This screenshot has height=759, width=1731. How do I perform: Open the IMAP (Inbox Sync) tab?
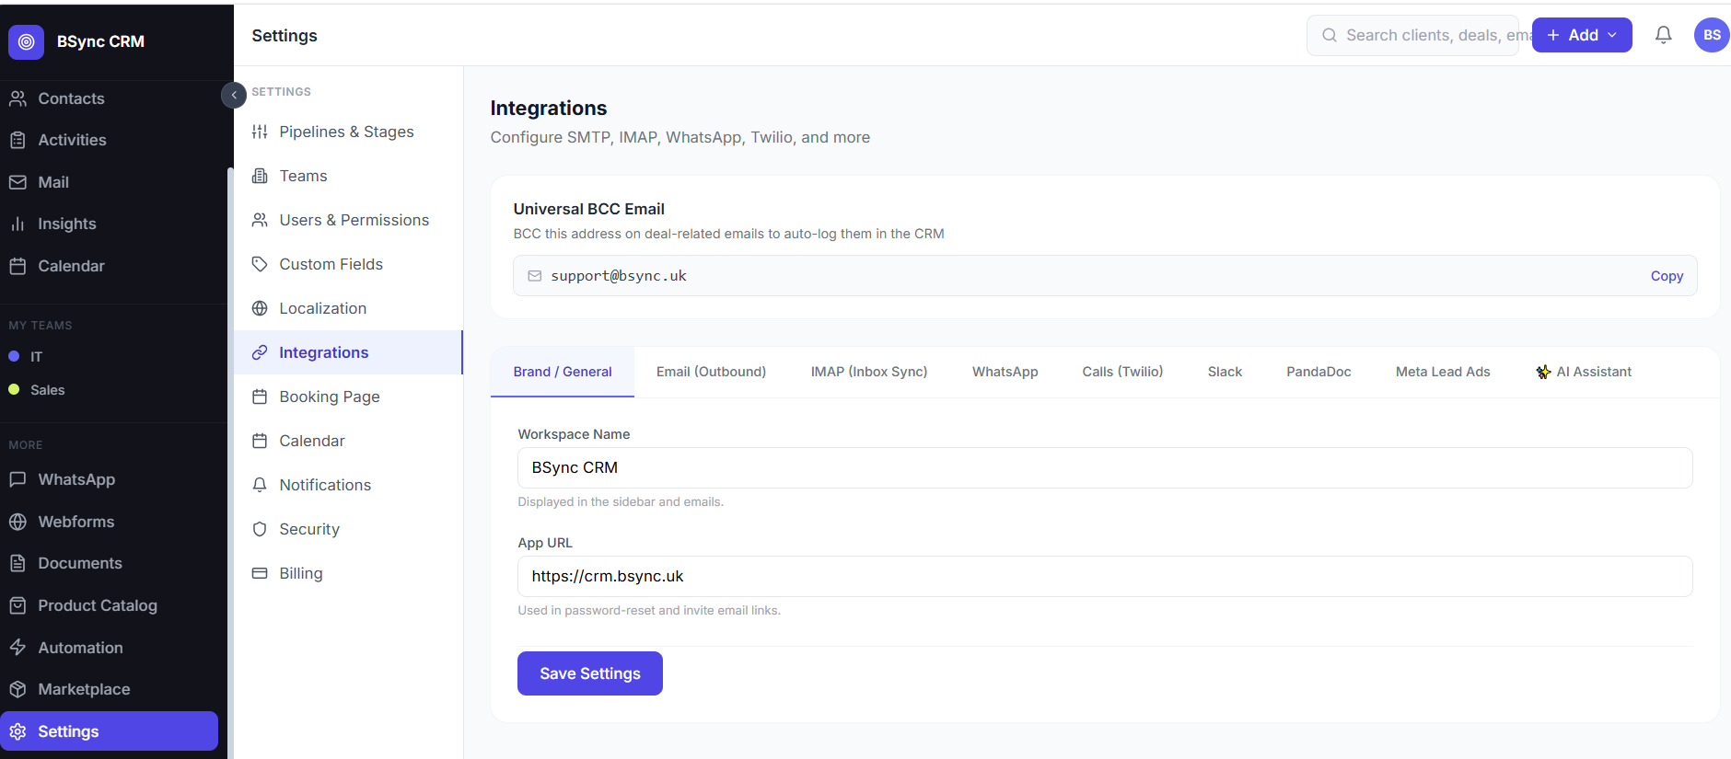click(869, 372)
